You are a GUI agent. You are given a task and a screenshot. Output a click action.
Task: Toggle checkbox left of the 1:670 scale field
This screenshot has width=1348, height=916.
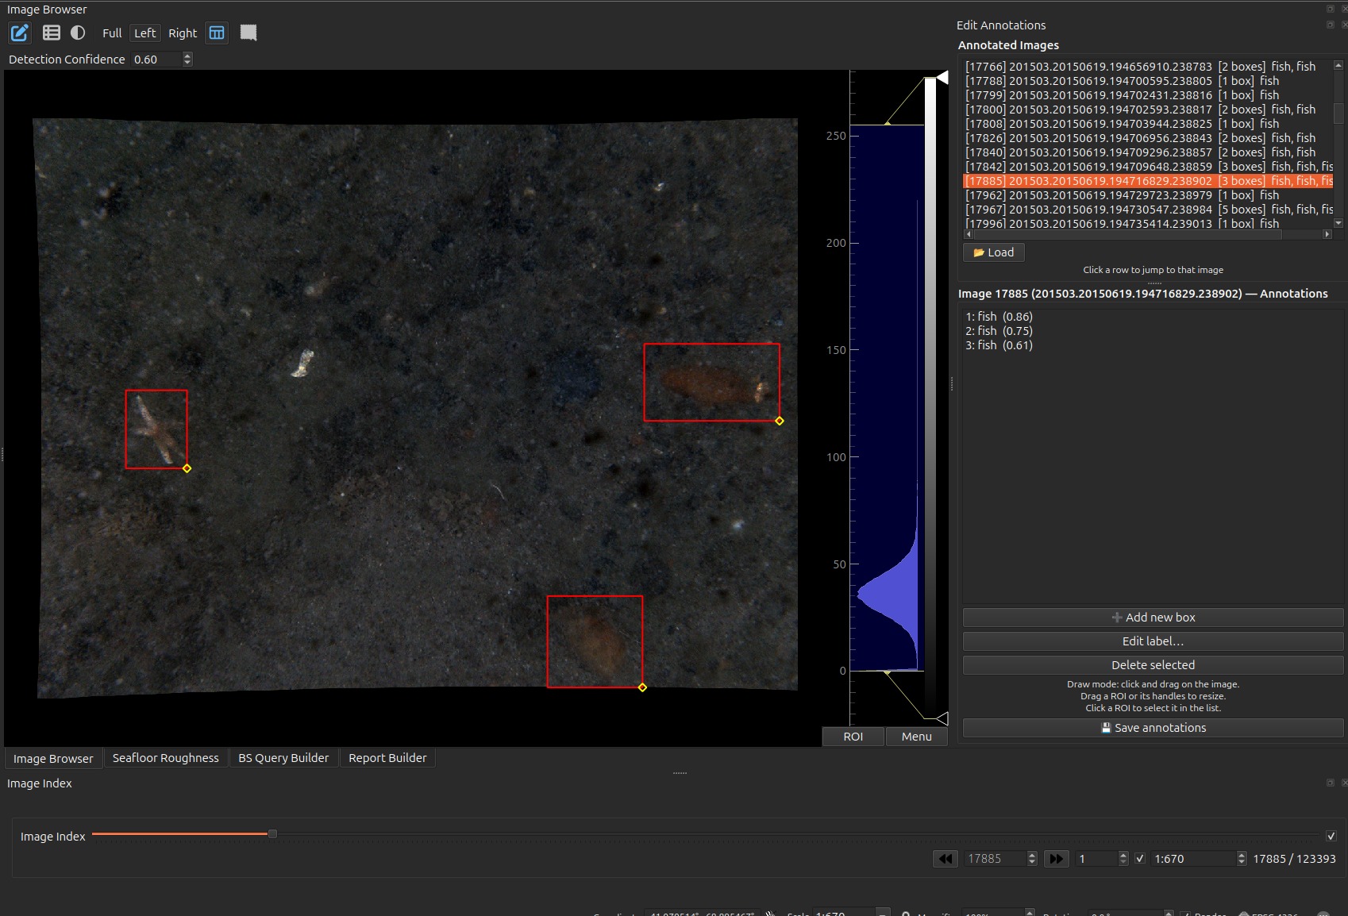[x=1140, y=859]
